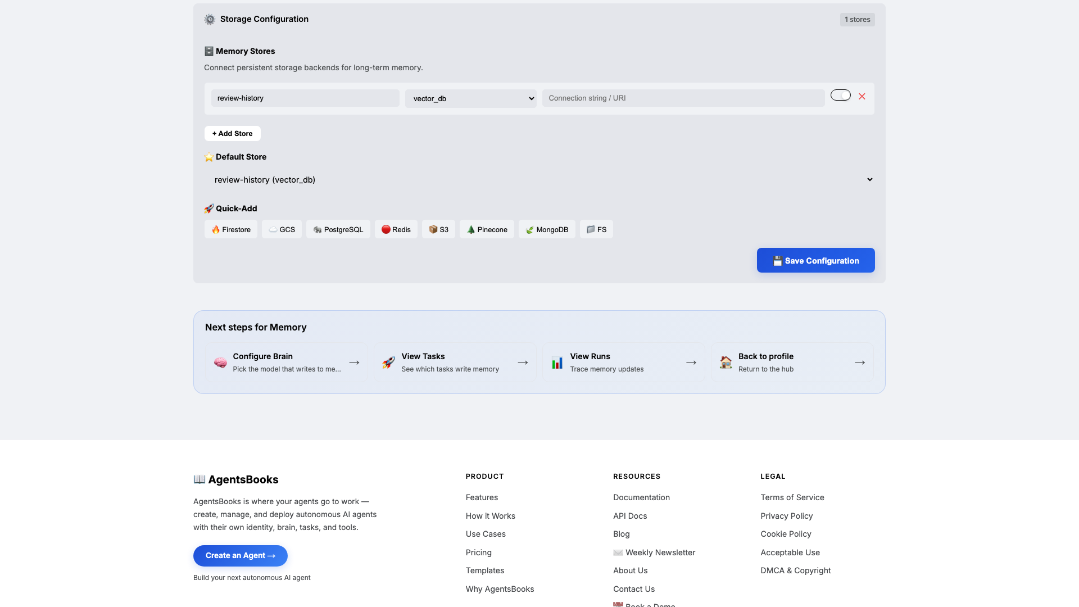Open the View Tasks card
1079x607 pixels.
[x=455, y=363]
